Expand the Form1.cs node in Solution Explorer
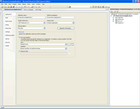Viewport: 140px width, 109px height. (x=113, y=21)
